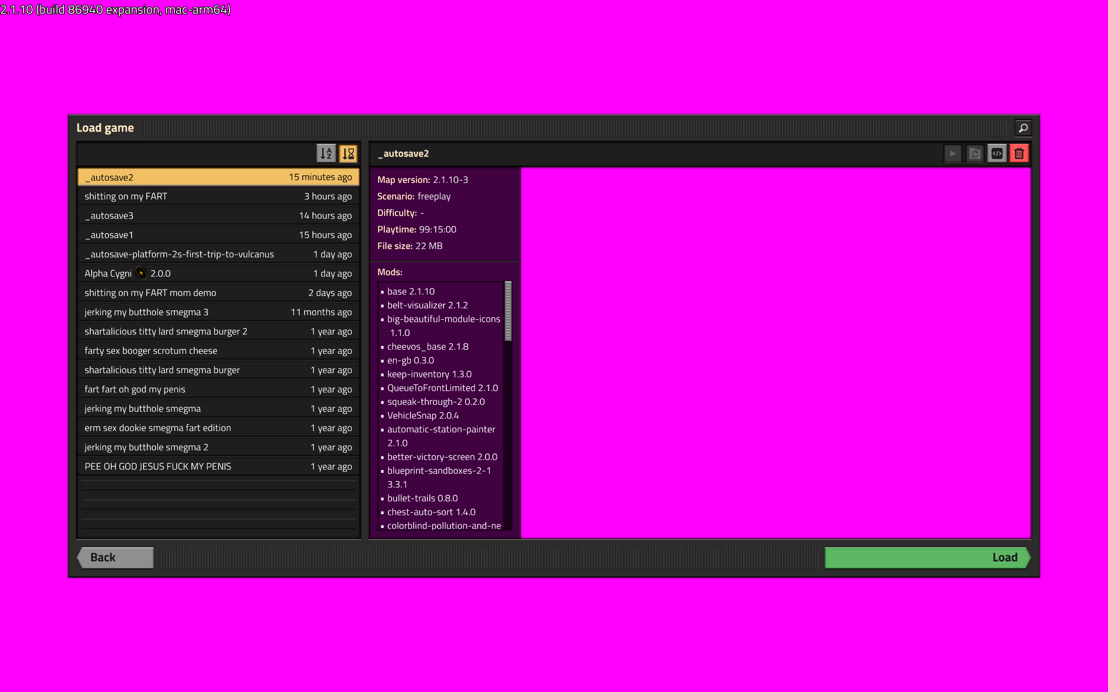Click the replay play-arrow icon
The image size is (1108, 692).
pos(952,153)
